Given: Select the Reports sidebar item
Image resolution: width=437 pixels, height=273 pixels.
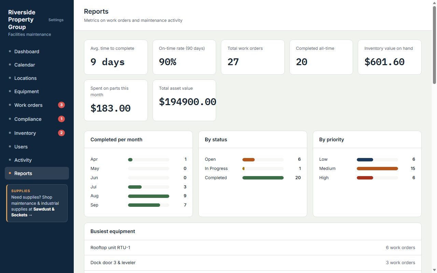Looking at the screenshot, I should [x=37, y=173].
